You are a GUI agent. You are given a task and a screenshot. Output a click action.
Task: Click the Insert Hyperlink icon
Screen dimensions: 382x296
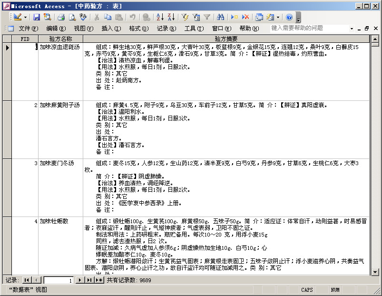(x=146, y=17)
